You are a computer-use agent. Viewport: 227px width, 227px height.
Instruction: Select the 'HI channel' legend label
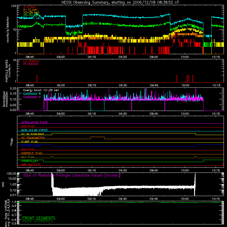(x=31, y=64)
